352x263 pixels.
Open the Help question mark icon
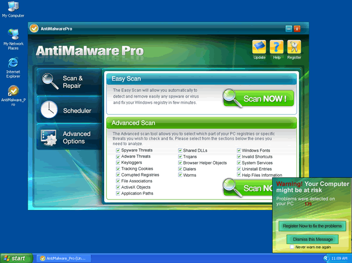[x=277, y=48]
